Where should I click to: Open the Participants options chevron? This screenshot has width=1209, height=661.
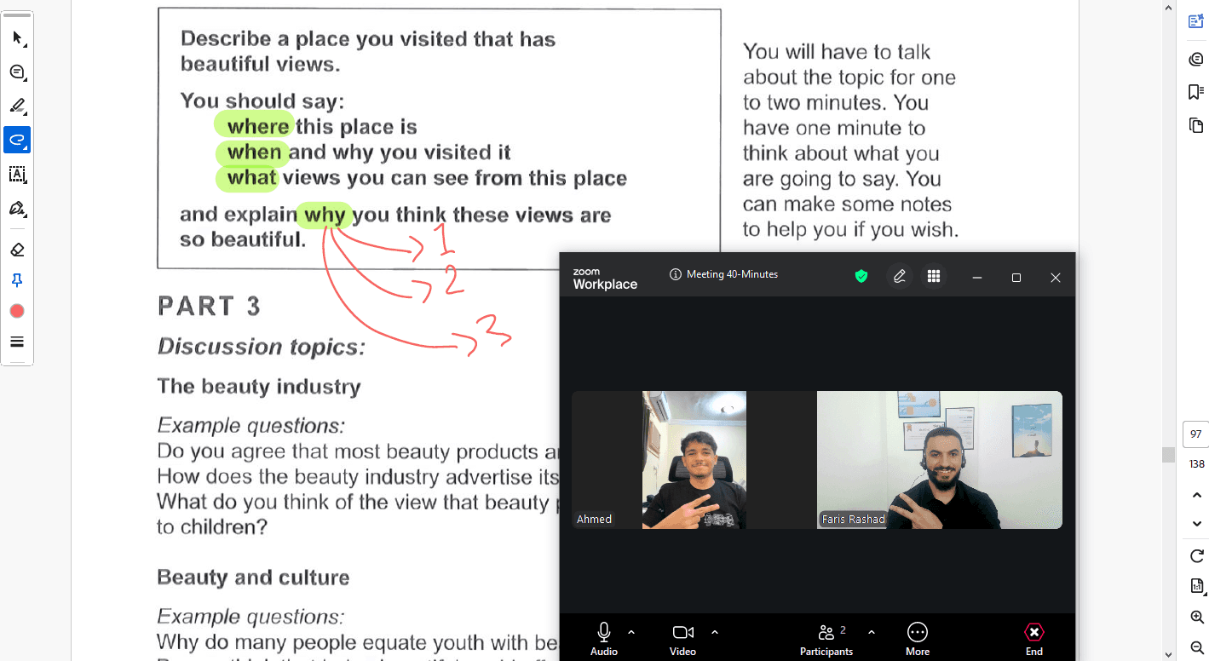871,632
